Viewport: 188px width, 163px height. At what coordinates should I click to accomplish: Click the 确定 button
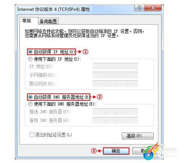[116, 151]
